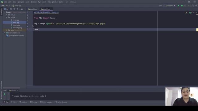Image resolution: width=198 pixels, height=111 pixels.
Task: Close the aula02.py editor tab
Action: click(x=51, y=9)
